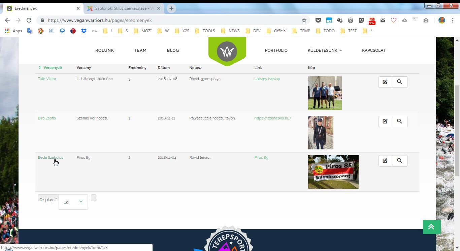Click magnifier icon in Bíró Zsófia row
The image size is (460, 251).
[x=400, y=121]
